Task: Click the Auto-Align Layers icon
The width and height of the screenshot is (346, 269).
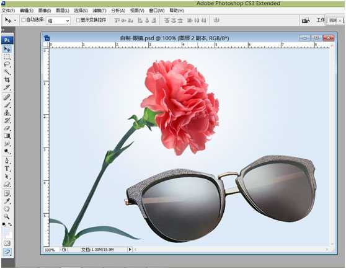Action: 216,20
